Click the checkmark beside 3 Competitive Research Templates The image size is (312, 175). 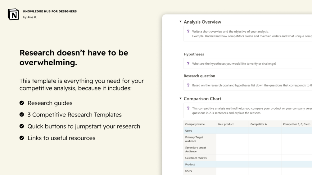click(x=22, y=115)
